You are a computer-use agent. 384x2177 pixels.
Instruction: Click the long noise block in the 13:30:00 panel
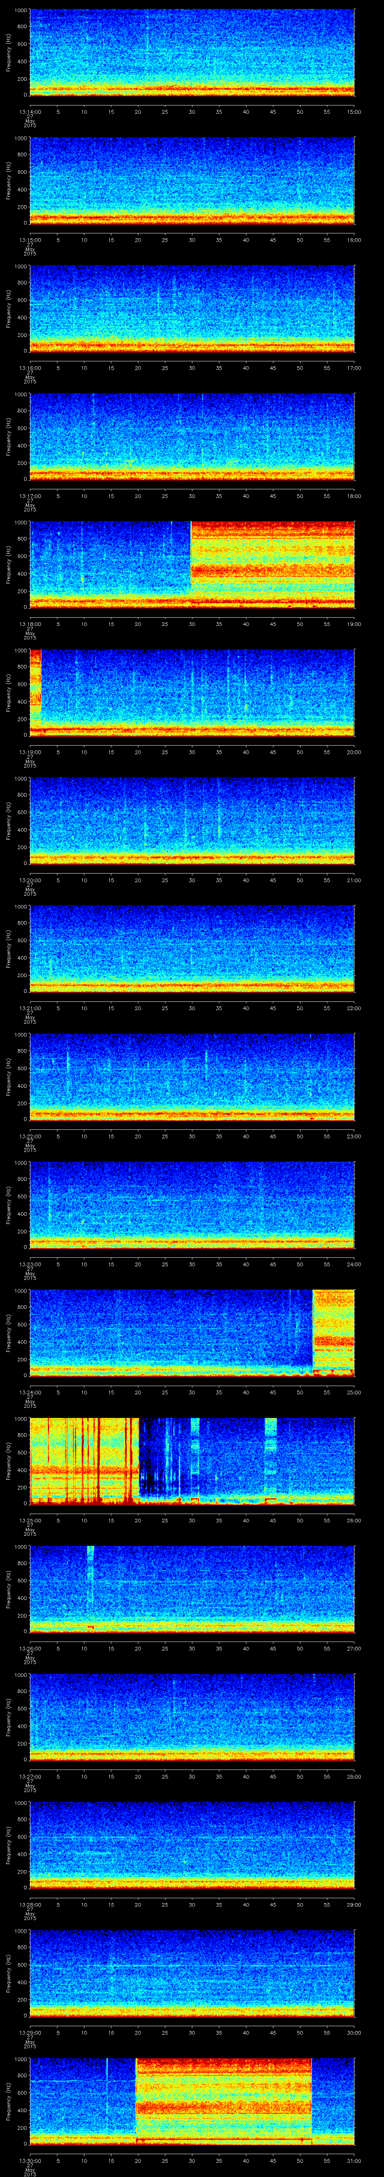pyautogui.click(x=223, y=2101)
